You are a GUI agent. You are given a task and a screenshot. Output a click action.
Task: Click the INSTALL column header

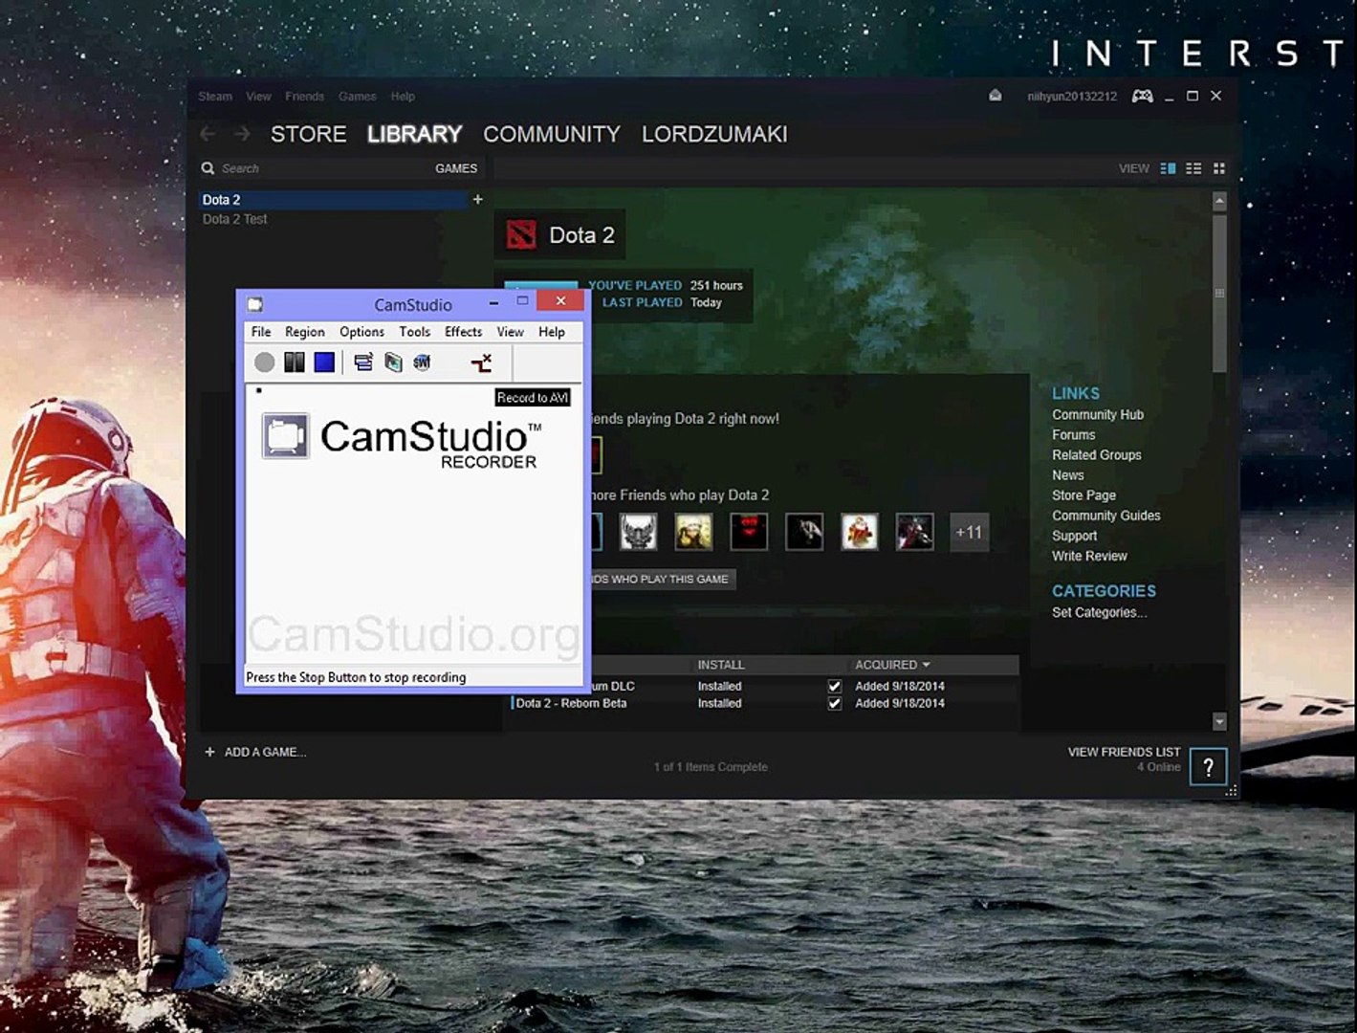pos(721,665)
